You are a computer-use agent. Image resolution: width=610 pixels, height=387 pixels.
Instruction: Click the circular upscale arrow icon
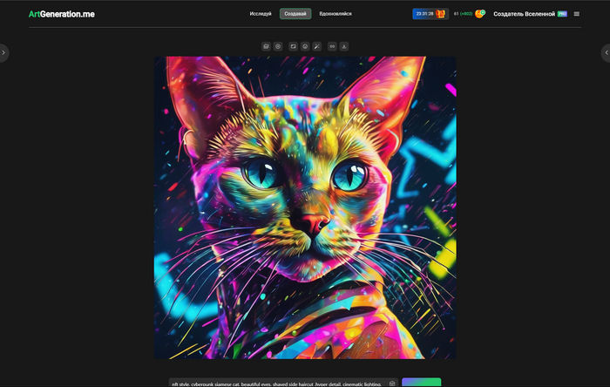coord(305,47)
